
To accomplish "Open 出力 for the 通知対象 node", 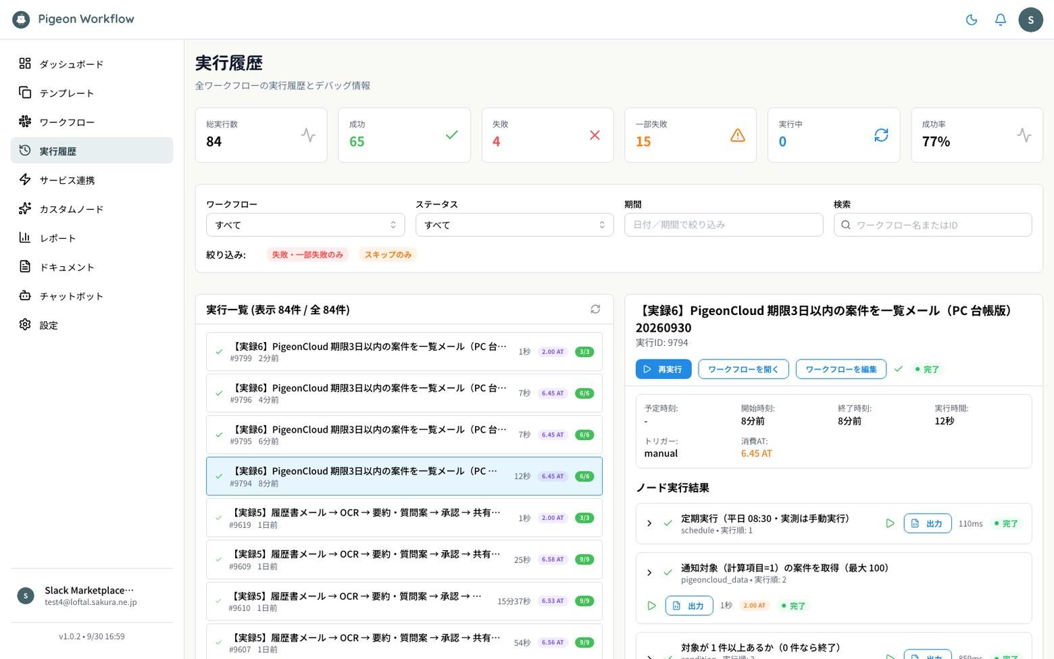I will (689, 606).
